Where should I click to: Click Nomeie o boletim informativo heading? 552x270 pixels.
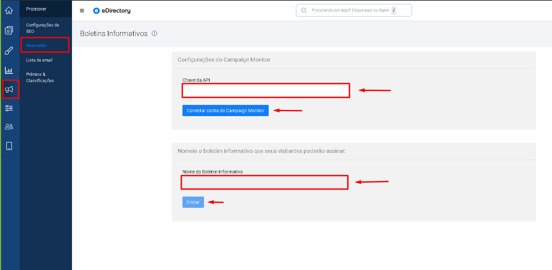coord(262,151)
